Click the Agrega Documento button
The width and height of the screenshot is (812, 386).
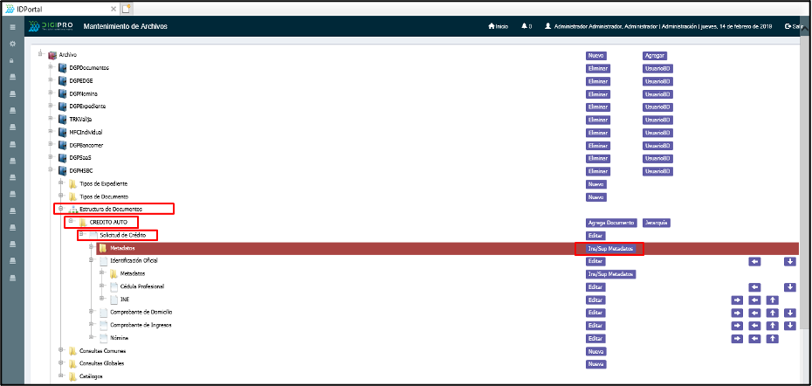(x=611, y=223)
